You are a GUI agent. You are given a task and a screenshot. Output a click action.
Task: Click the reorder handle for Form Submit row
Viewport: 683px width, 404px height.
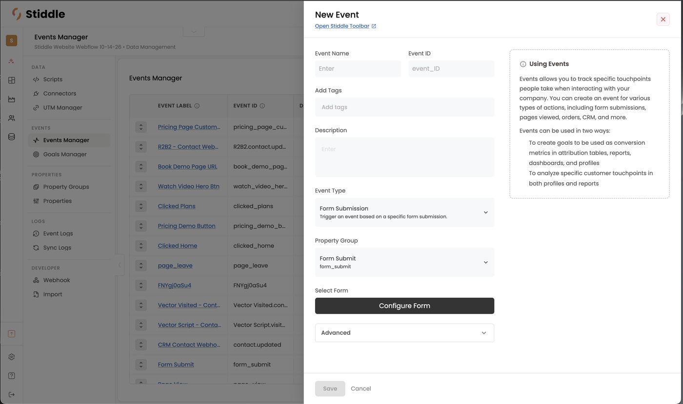141,365
